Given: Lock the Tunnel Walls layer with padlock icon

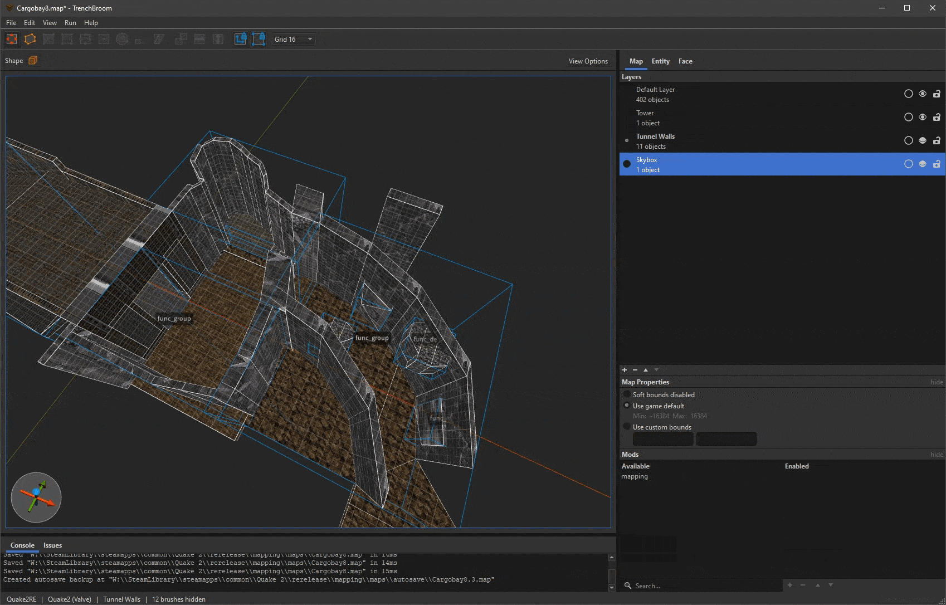Looking at the screenshot, I should pyautogui.click(x=937, y=140).
